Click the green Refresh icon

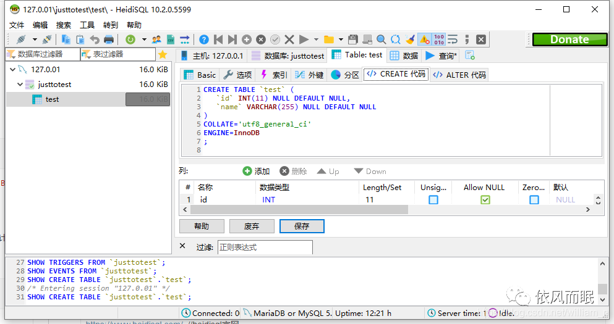coord(130,39)
